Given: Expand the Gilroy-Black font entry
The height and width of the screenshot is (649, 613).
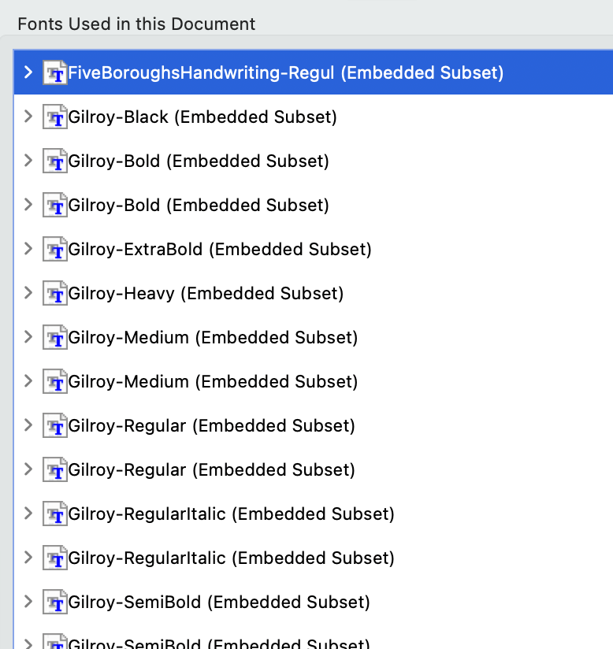Looking at the screenshot, I should 28,117.
